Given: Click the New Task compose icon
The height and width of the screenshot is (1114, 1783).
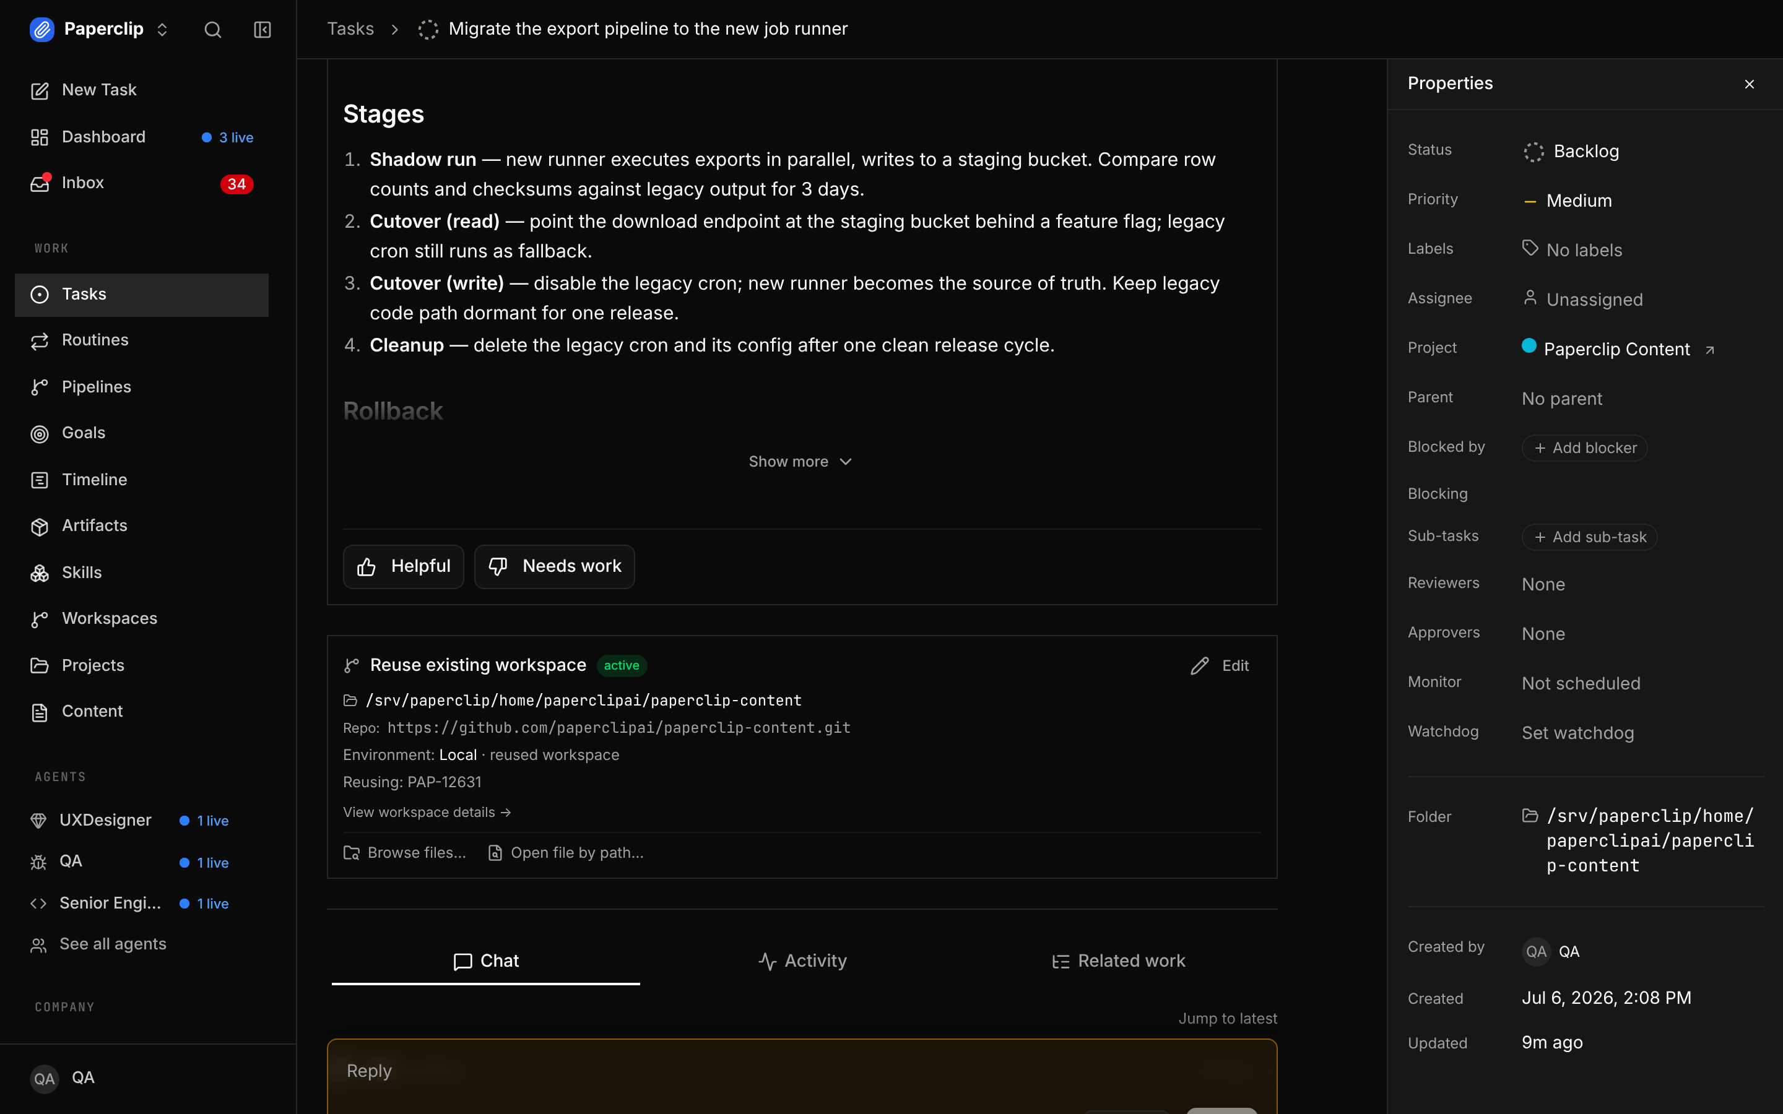Looking at the screenshot, I should tap(40, 90).
